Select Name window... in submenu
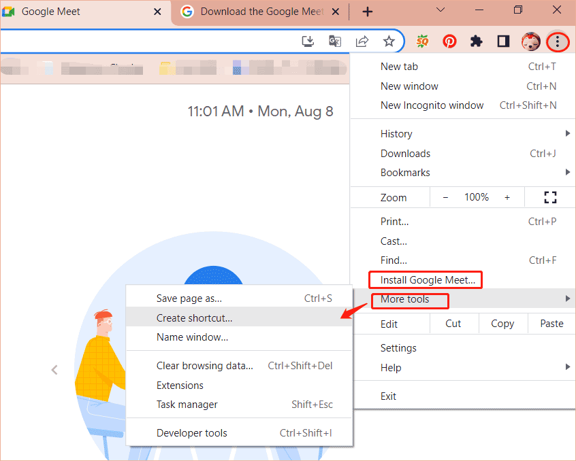Image resolution: width=576 pixels, height=461 pixels. point(239,337)
